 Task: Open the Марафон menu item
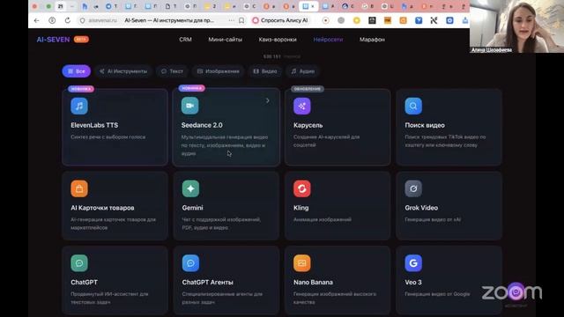coord(372,40)
